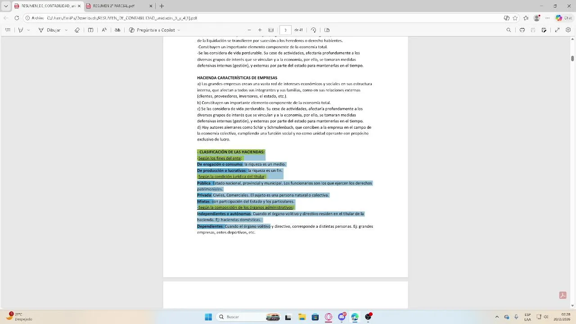
Task: Select the highlight tool
Action: [x=20, y=30]
